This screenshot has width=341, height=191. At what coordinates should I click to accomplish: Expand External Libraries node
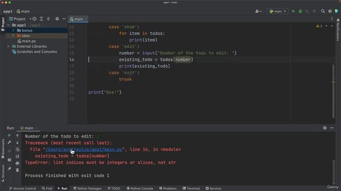[x=9, y=46]
